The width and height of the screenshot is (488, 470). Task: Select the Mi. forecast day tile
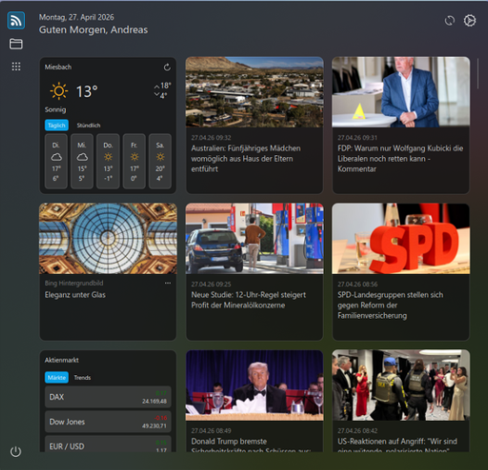tap(82, 161)
